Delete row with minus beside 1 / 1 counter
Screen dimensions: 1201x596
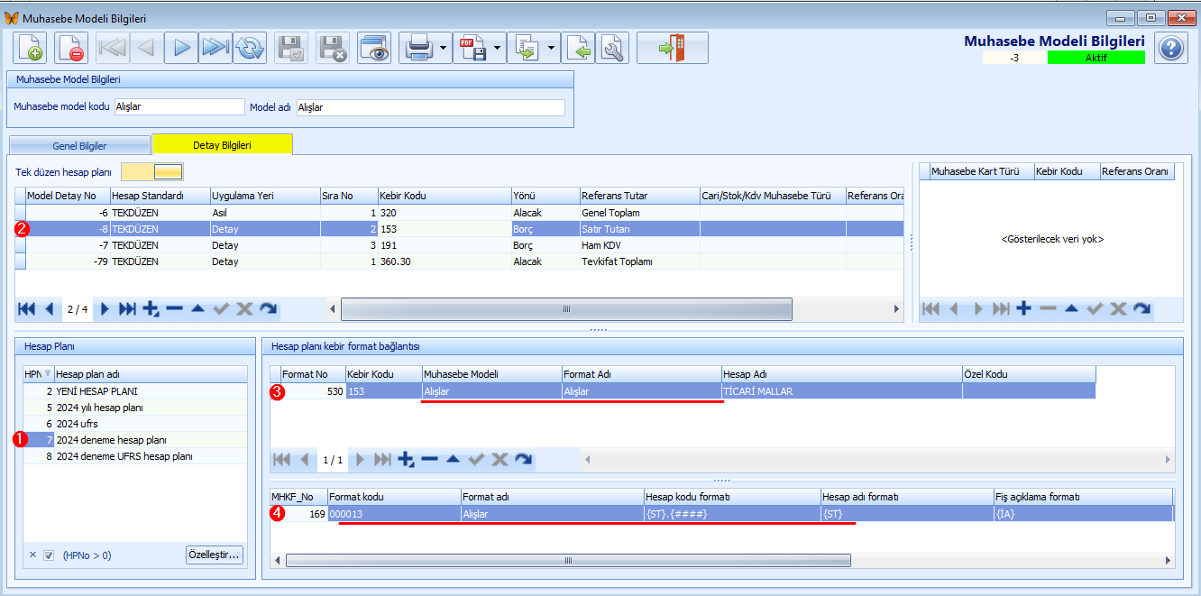[x=429, y=460]
